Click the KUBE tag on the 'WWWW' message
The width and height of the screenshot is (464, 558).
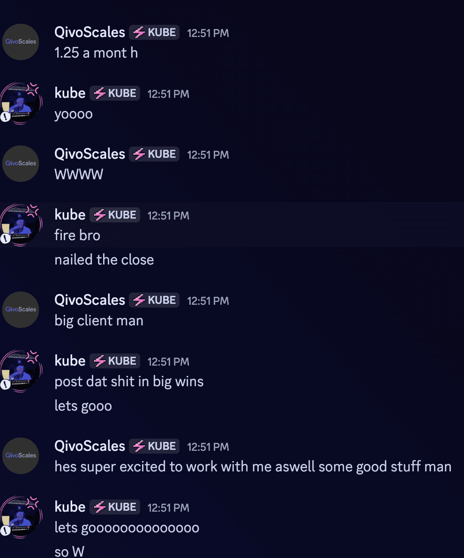click(154, 154)
